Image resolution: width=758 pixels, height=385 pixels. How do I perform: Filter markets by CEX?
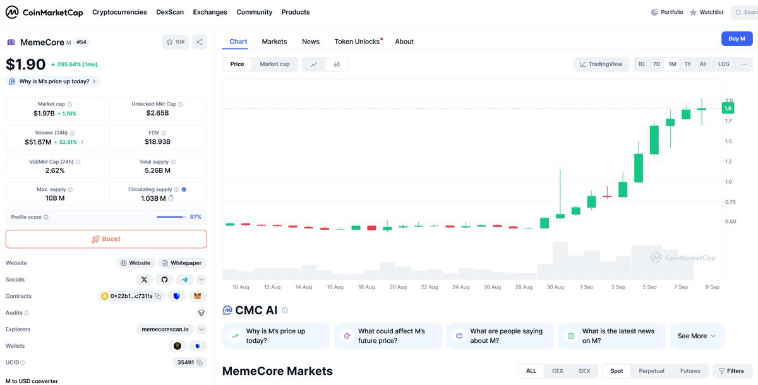click(558, 371)
